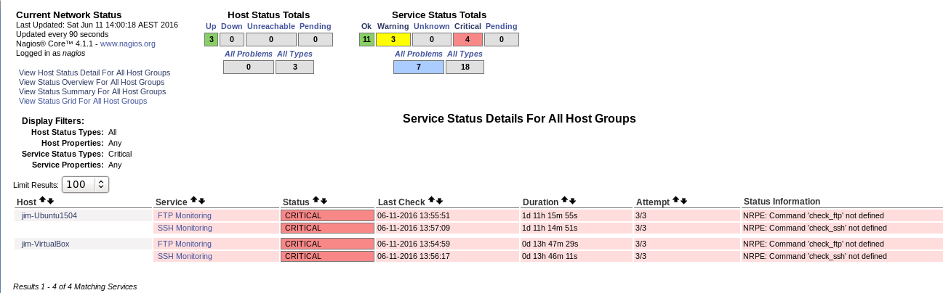
Task: Open View Status Grid For All Host Groups
Action: 83,101
